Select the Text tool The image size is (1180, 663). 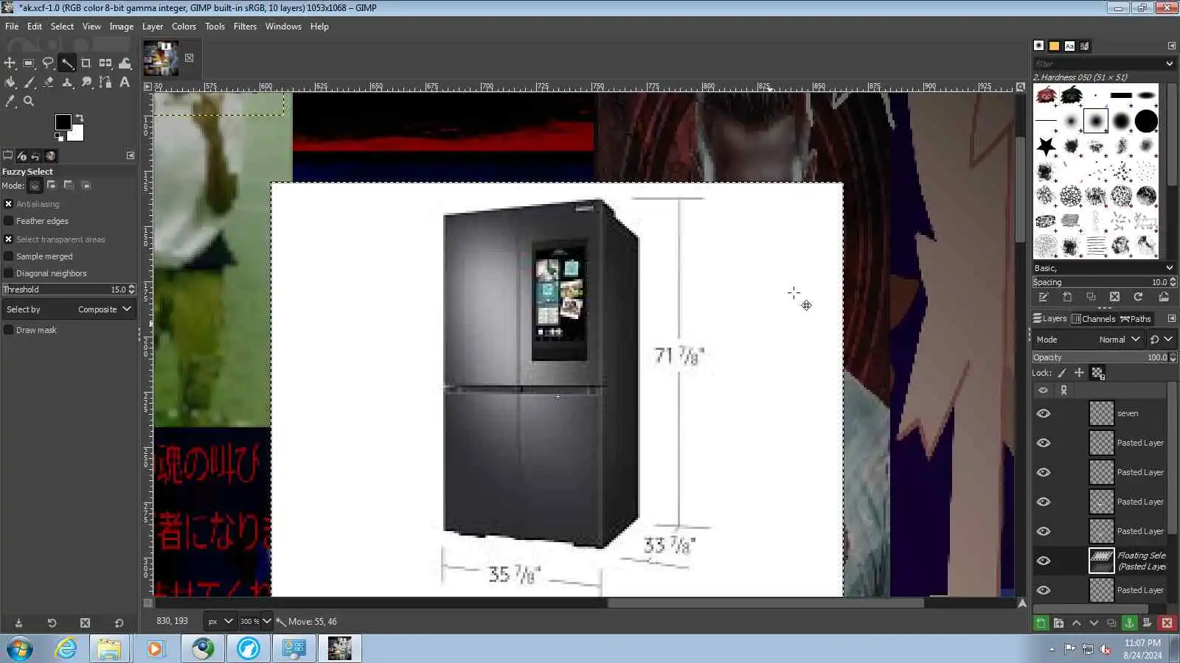125,83
